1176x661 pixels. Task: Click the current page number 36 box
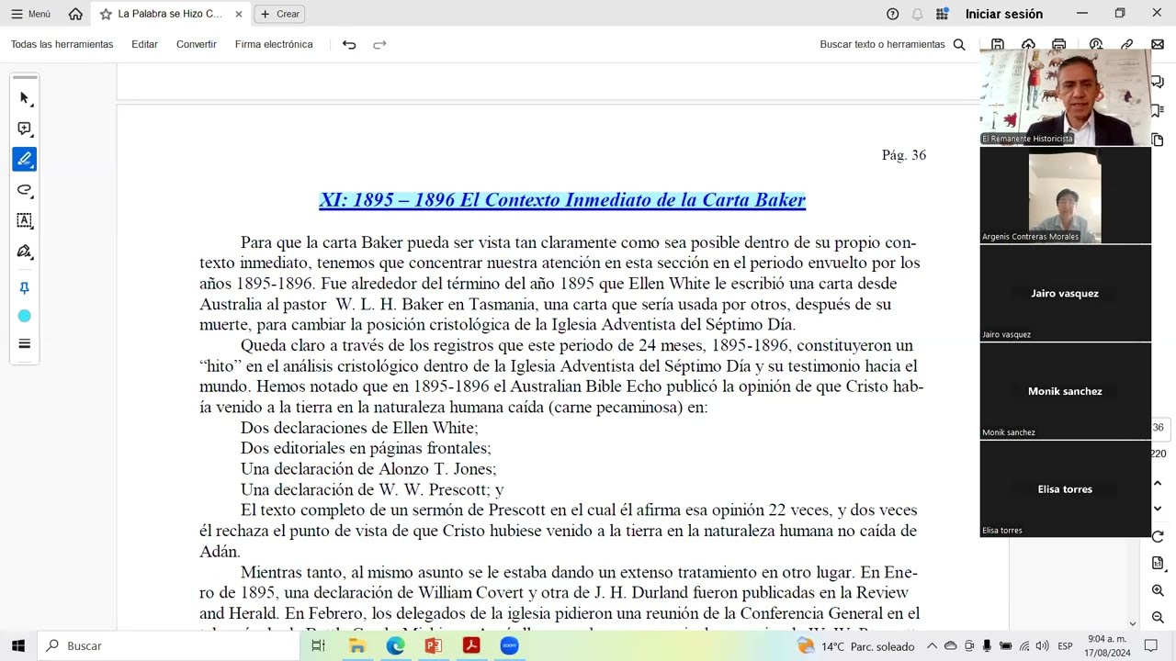1159,428
